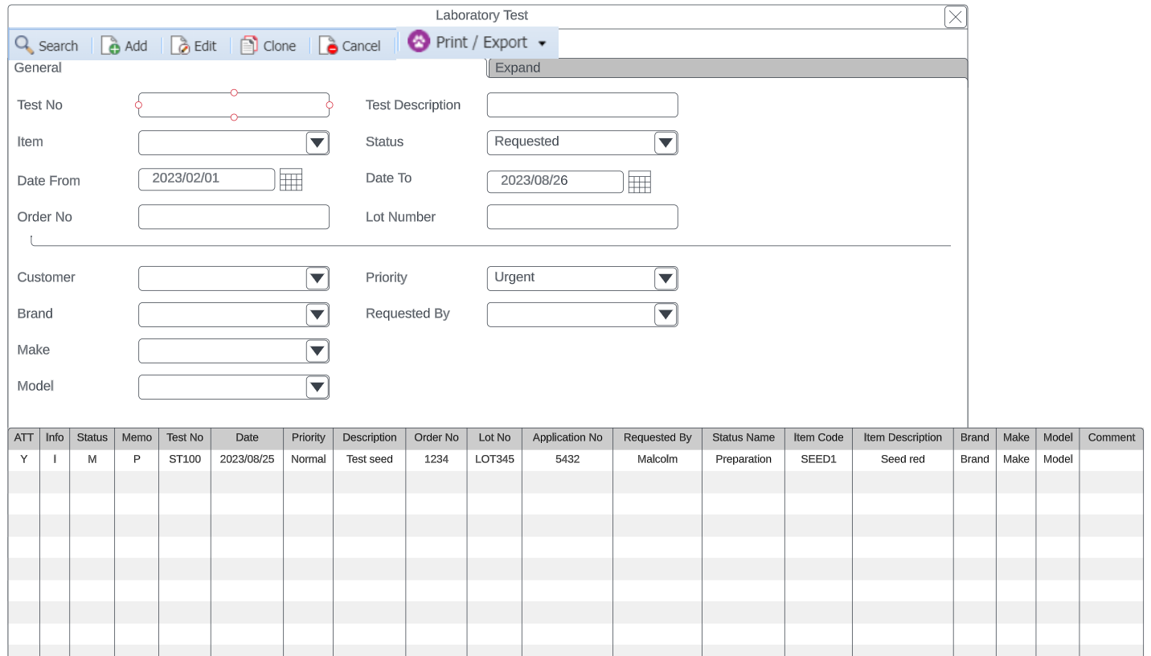Click the Search magnifier toolbar icon

click(x=25, y=45)
